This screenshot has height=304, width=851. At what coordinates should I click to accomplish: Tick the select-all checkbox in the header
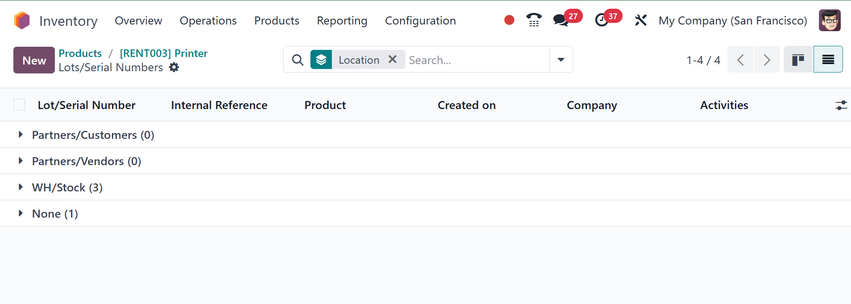(x=19, y=105)
